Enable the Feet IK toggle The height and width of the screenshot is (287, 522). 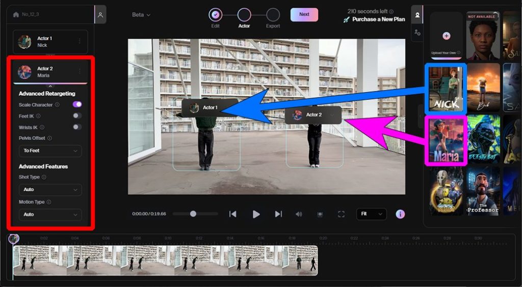pyautogui.click(x=77, y=116)
